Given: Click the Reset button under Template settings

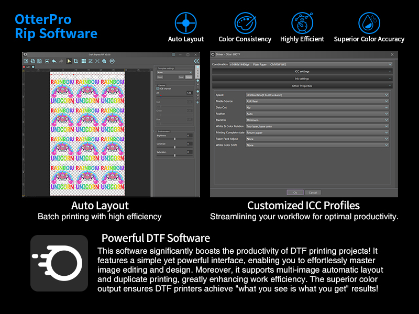Looking at the screenshot, I should point(160,77).
